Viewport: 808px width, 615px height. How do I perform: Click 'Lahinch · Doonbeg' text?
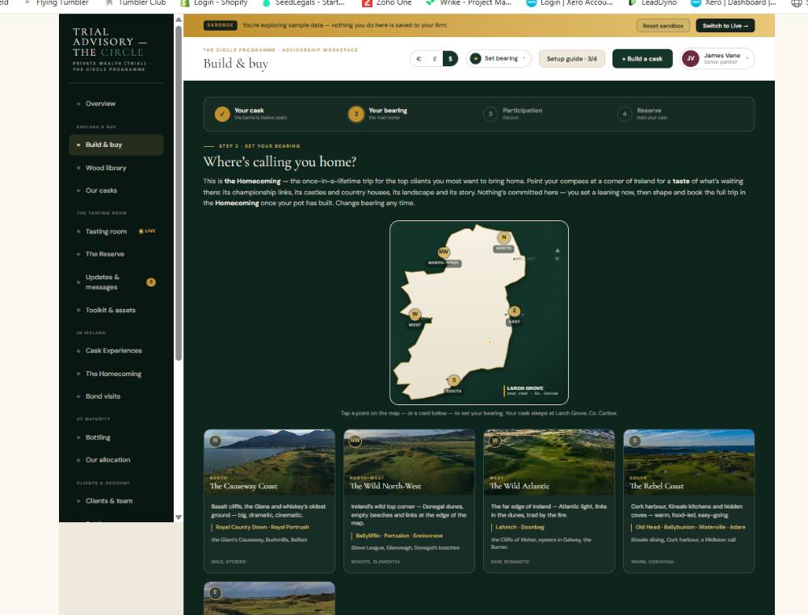tap(520, 527)
